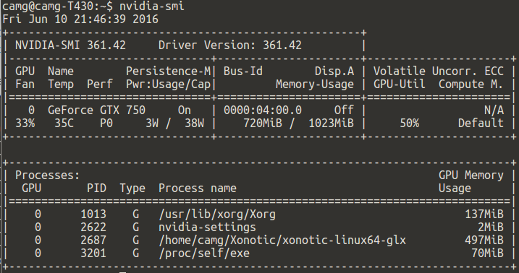Click the 'Persistence-M' column header
This screenshot has height=273, width=519.
[168, 71]
